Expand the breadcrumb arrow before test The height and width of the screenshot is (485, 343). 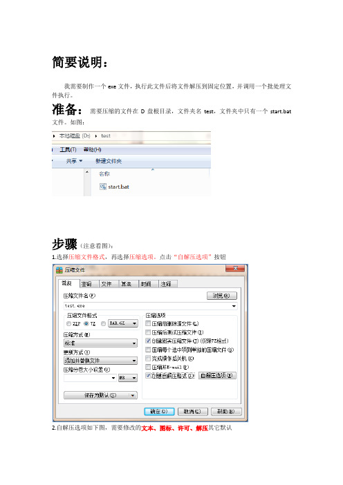pos(96,136)
